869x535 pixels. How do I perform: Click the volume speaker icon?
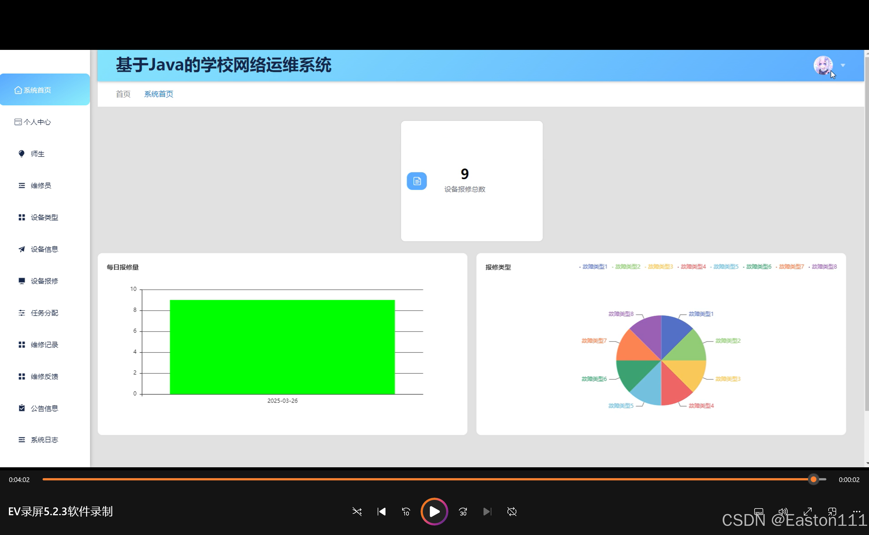783,512
